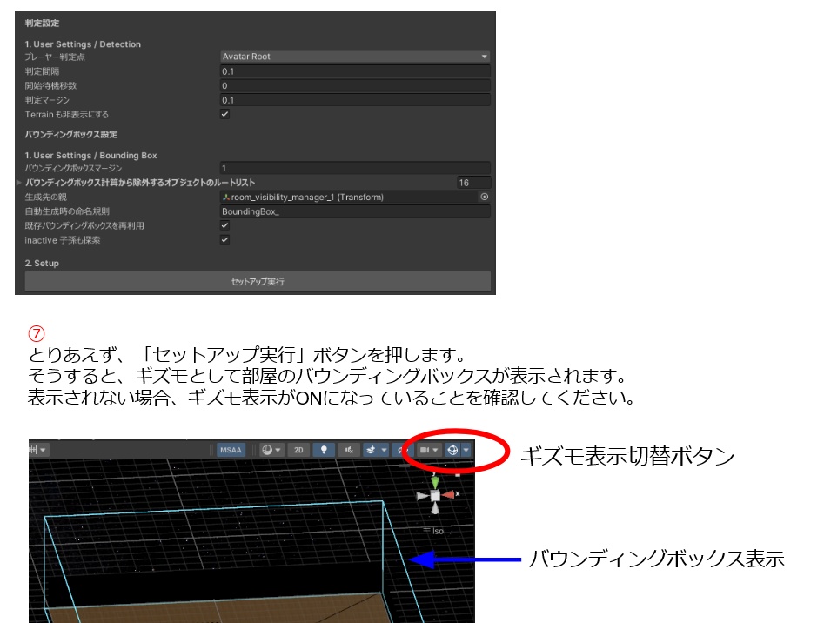Click the scene orientation gizmo cube

tap(435, 495)
